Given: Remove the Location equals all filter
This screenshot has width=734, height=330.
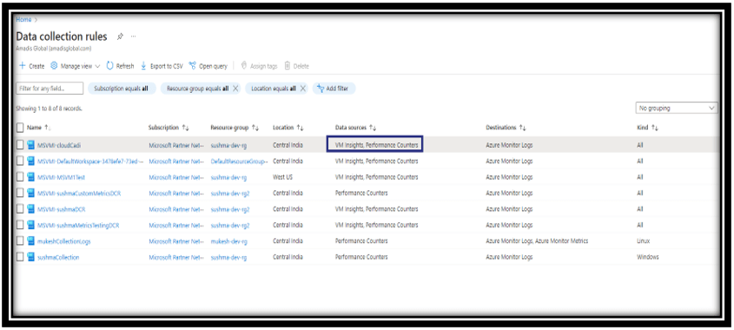Looking at the screenshot, I should 303,88.
